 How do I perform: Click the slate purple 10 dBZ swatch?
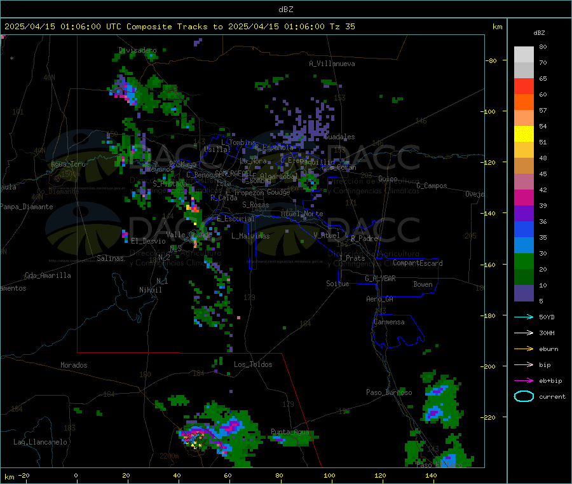(x=524, y=293)
